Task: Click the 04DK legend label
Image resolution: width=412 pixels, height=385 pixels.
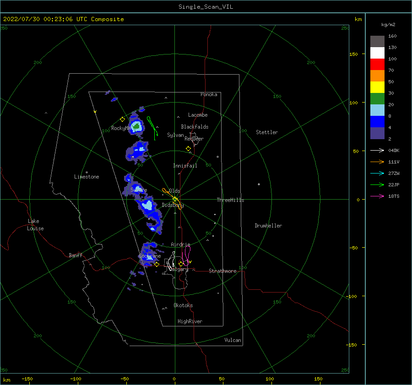Action: click(394, 151)
